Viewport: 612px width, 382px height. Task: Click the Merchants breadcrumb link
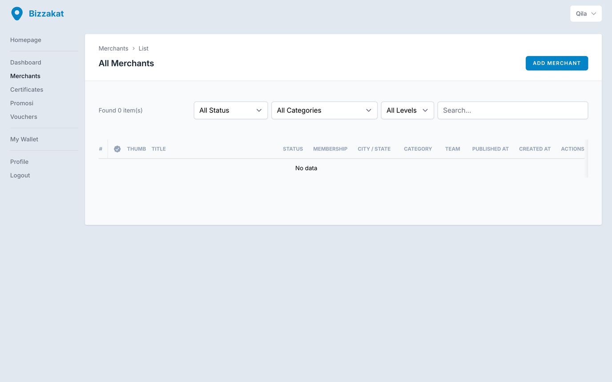coord(113,48)
